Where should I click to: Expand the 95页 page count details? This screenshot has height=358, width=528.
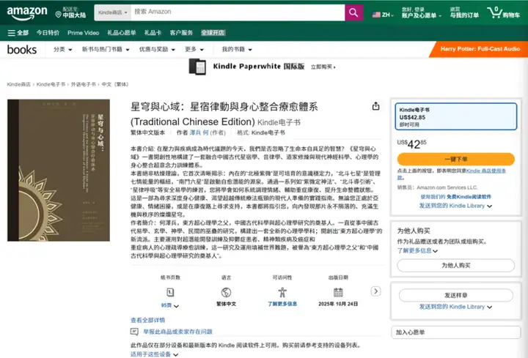point(170,305)
